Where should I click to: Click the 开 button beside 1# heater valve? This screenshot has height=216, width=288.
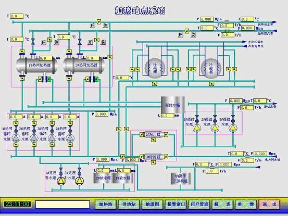click(43, 42)
